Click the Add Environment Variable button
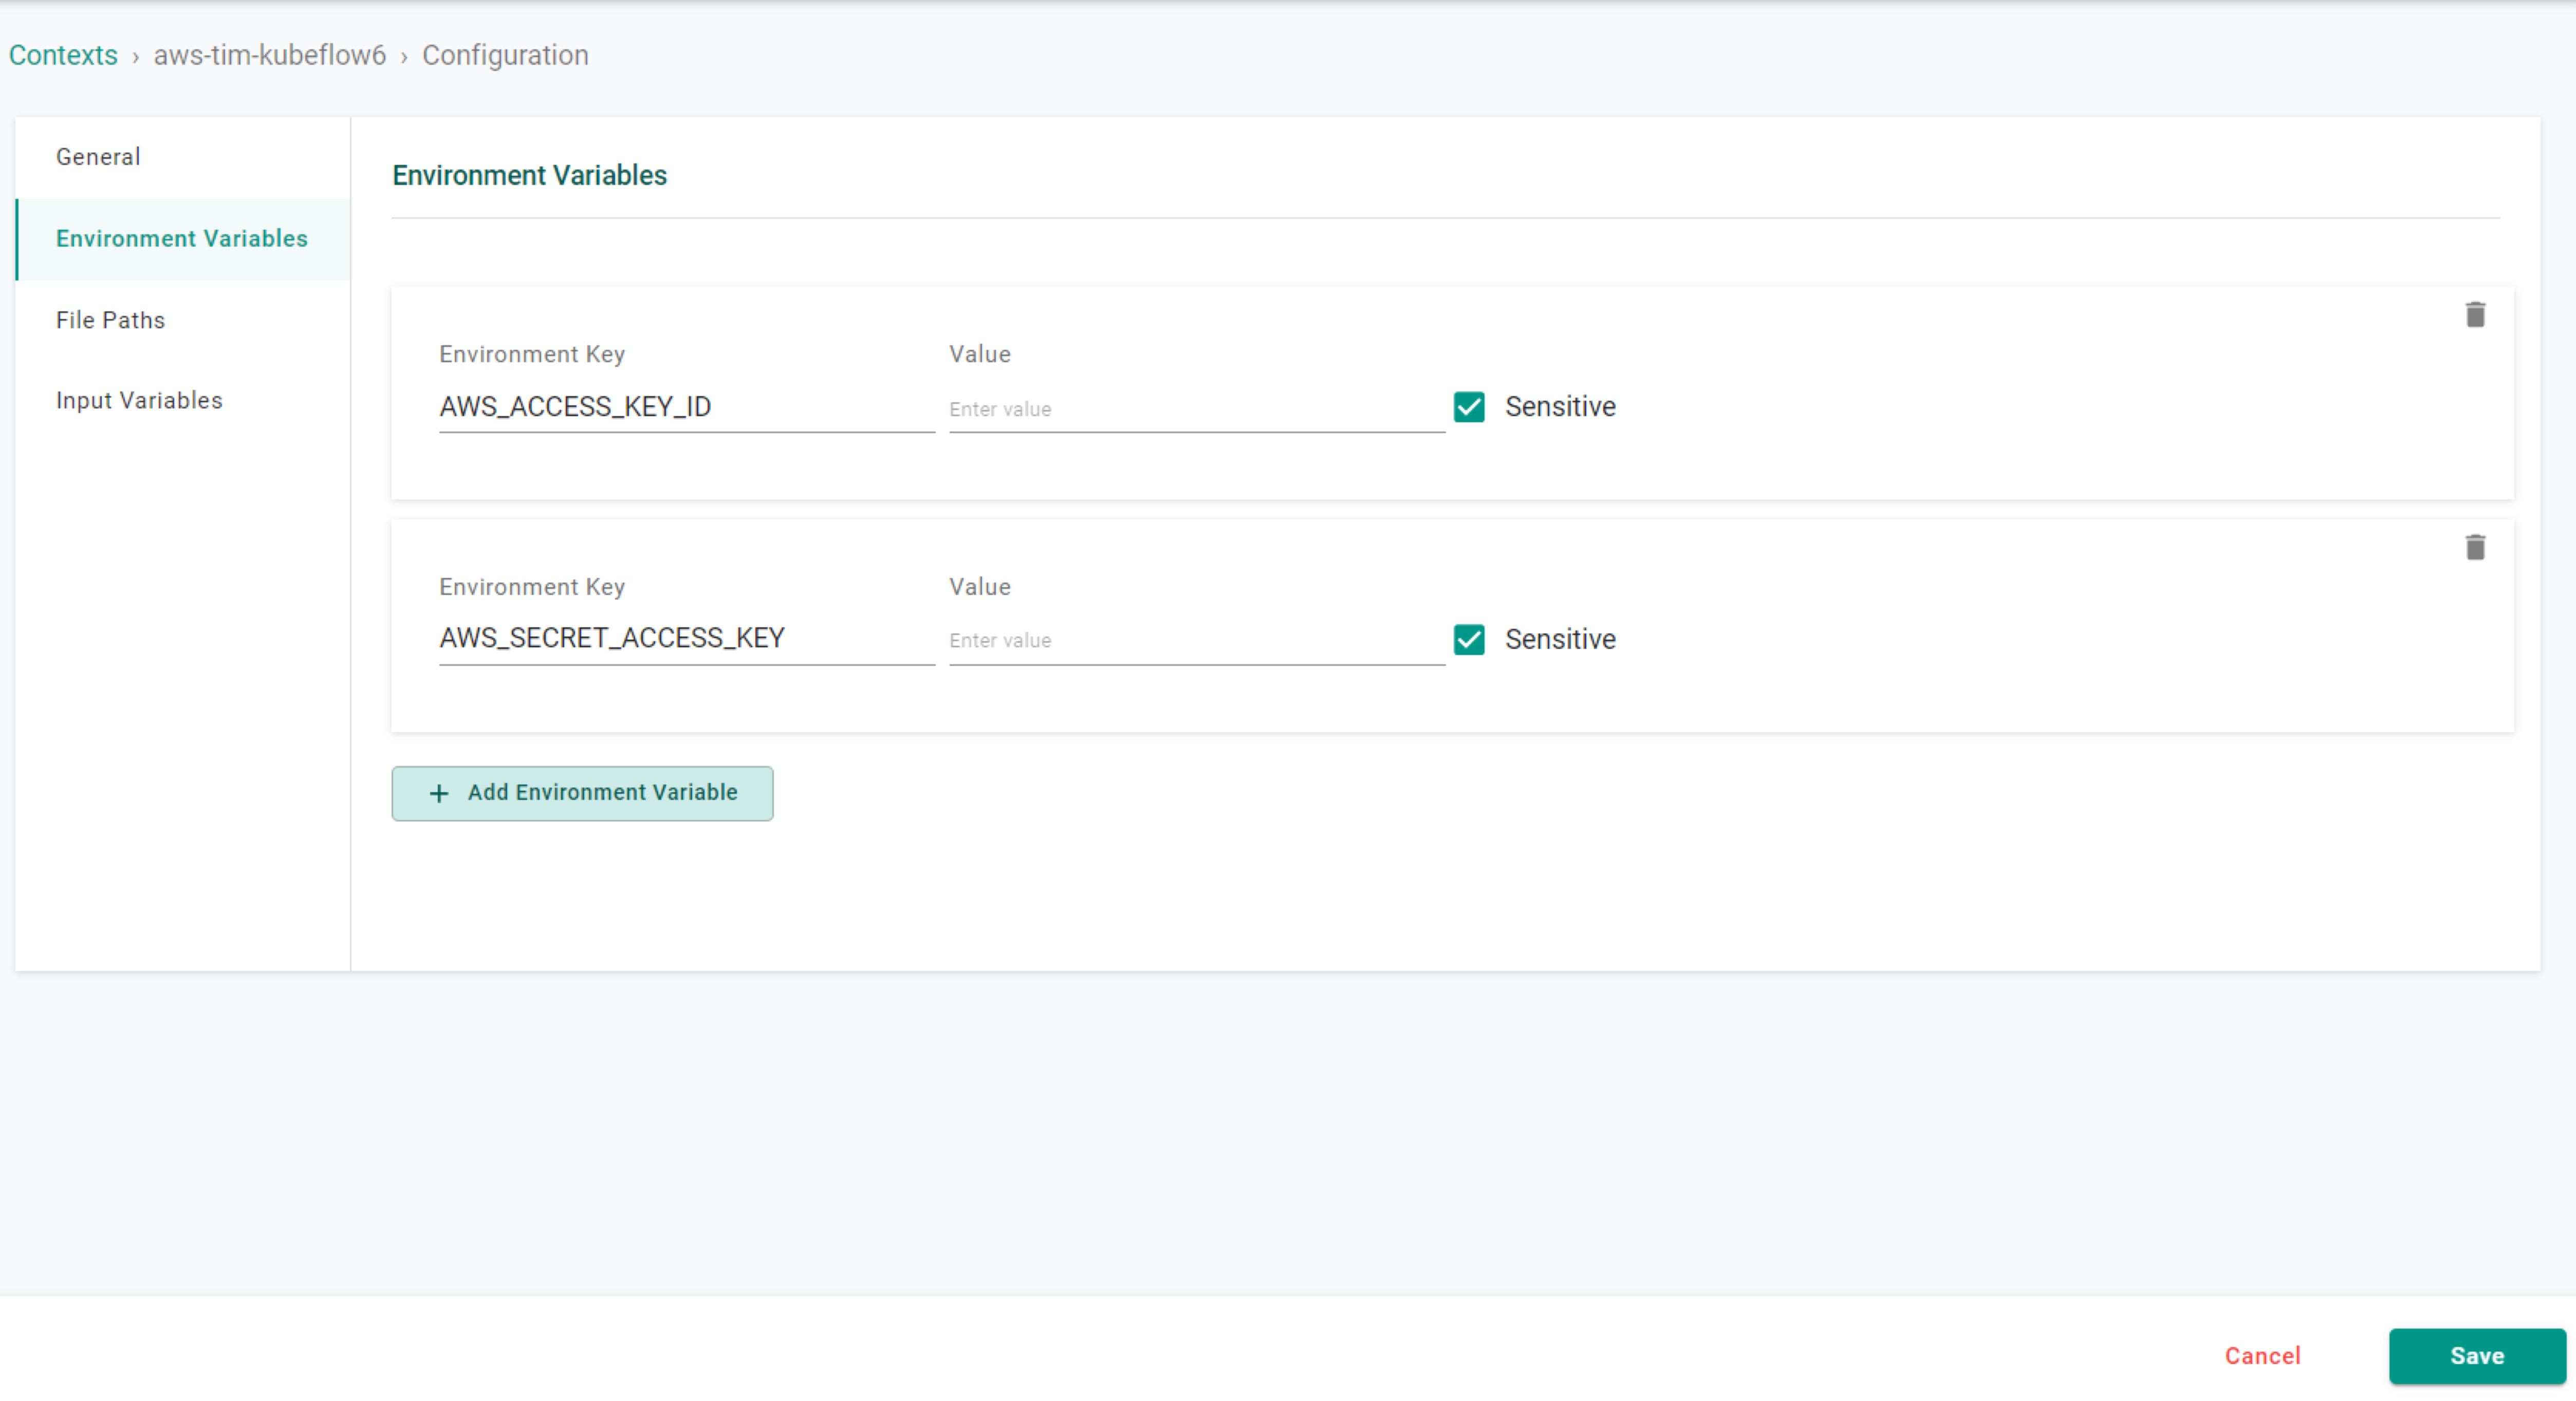The image size is (2576, 1401). [x=582, y=793]
